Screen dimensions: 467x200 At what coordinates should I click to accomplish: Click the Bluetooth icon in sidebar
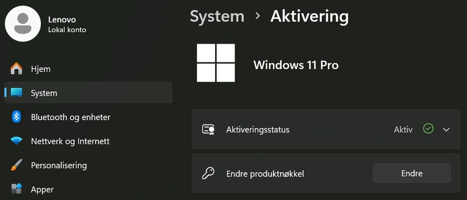click(x=17, y=117)
